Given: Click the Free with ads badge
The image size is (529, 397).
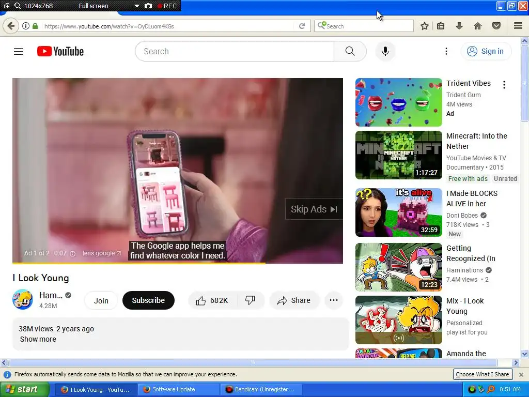Looking at the screenshot, I should pos(468,179).
